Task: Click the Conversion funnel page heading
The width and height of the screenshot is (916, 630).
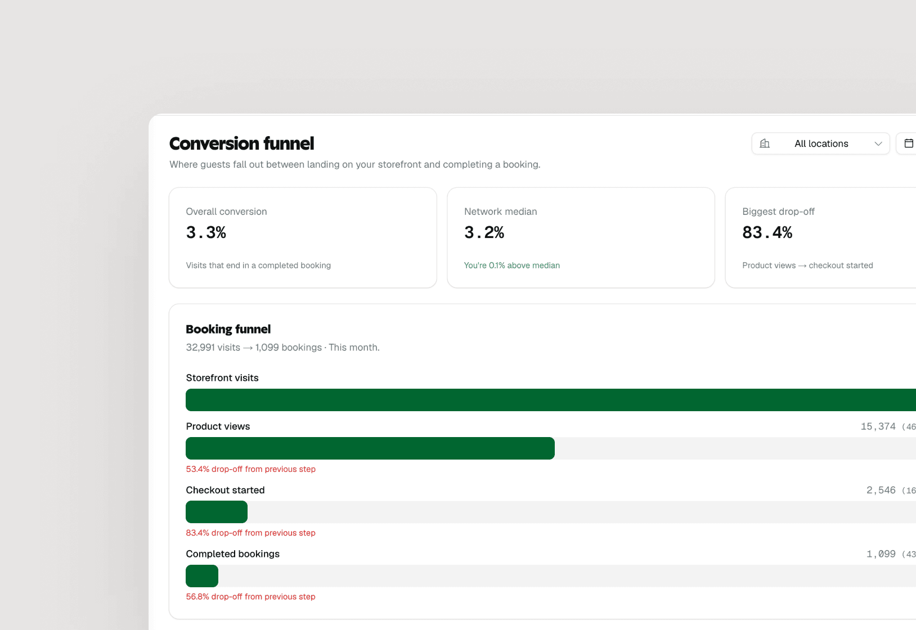Action: click(x=242, y=143)
